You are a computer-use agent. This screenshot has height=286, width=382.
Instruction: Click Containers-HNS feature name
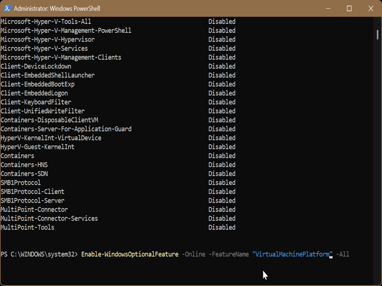point(24,165)
